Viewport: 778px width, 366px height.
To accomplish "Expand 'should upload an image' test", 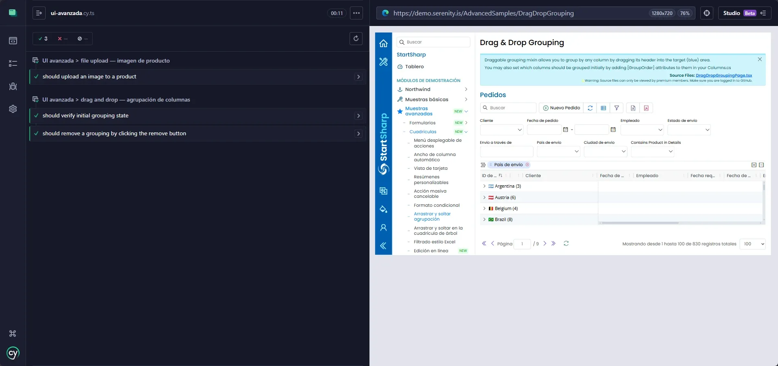I will pyautogui.click(x=358, y=77).
